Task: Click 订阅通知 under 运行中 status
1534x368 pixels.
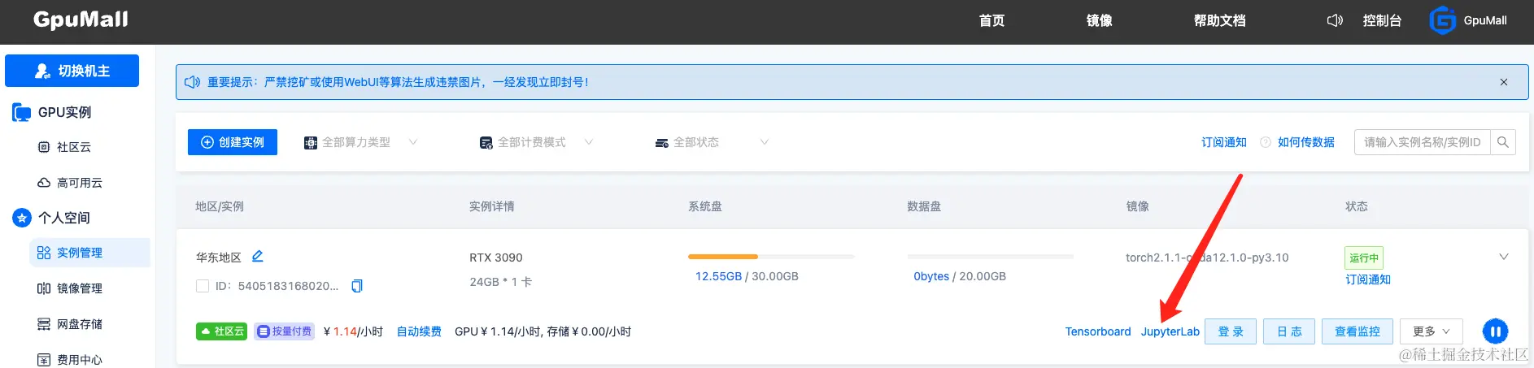Action: coord(1368,279)
